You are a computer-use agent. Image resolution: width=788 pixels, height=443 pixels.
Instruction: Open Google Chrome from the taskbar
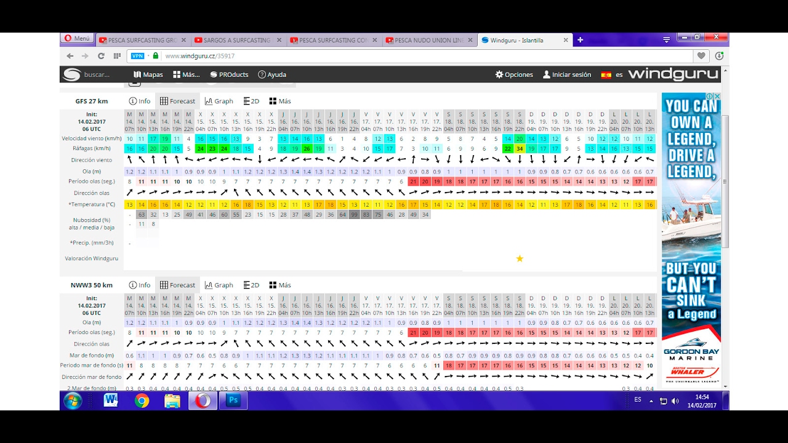(x=142, y=401)
